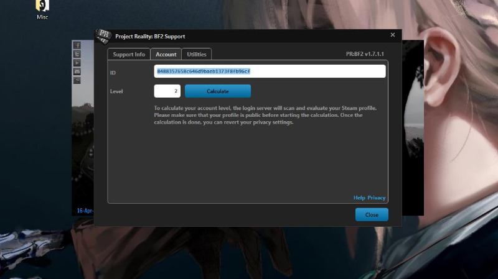This screenshot has height=279, width=498.
Task: Close the BF2 Support dialog with X
Action: point(393,35)
